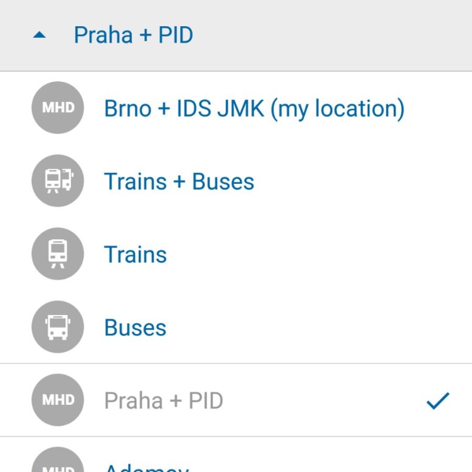Select the checked Praha + PID entry
Screen dimensions: 472x472
(x=236, y=400)
